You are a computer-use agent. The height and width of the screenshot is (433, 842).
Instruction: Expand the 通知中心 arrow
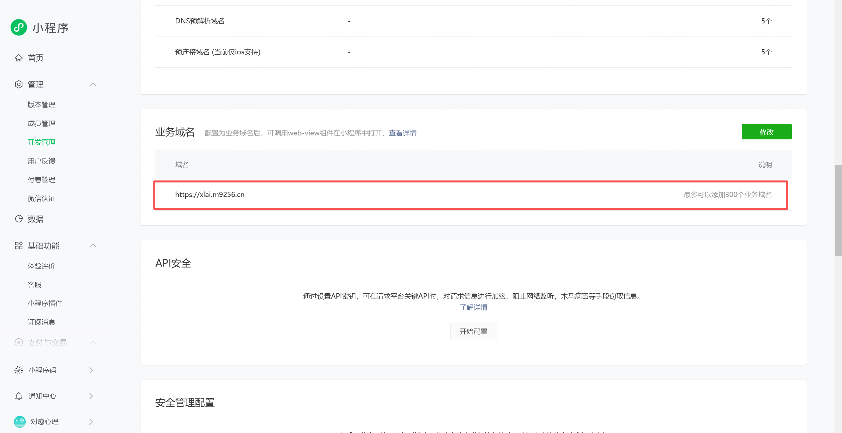pos(91,396)
